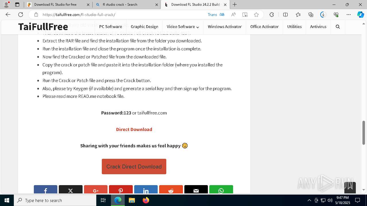Close the Download FL Studio 24.2.2 tab
Screen dimensions: 367x206
click(x=225, y=5)
